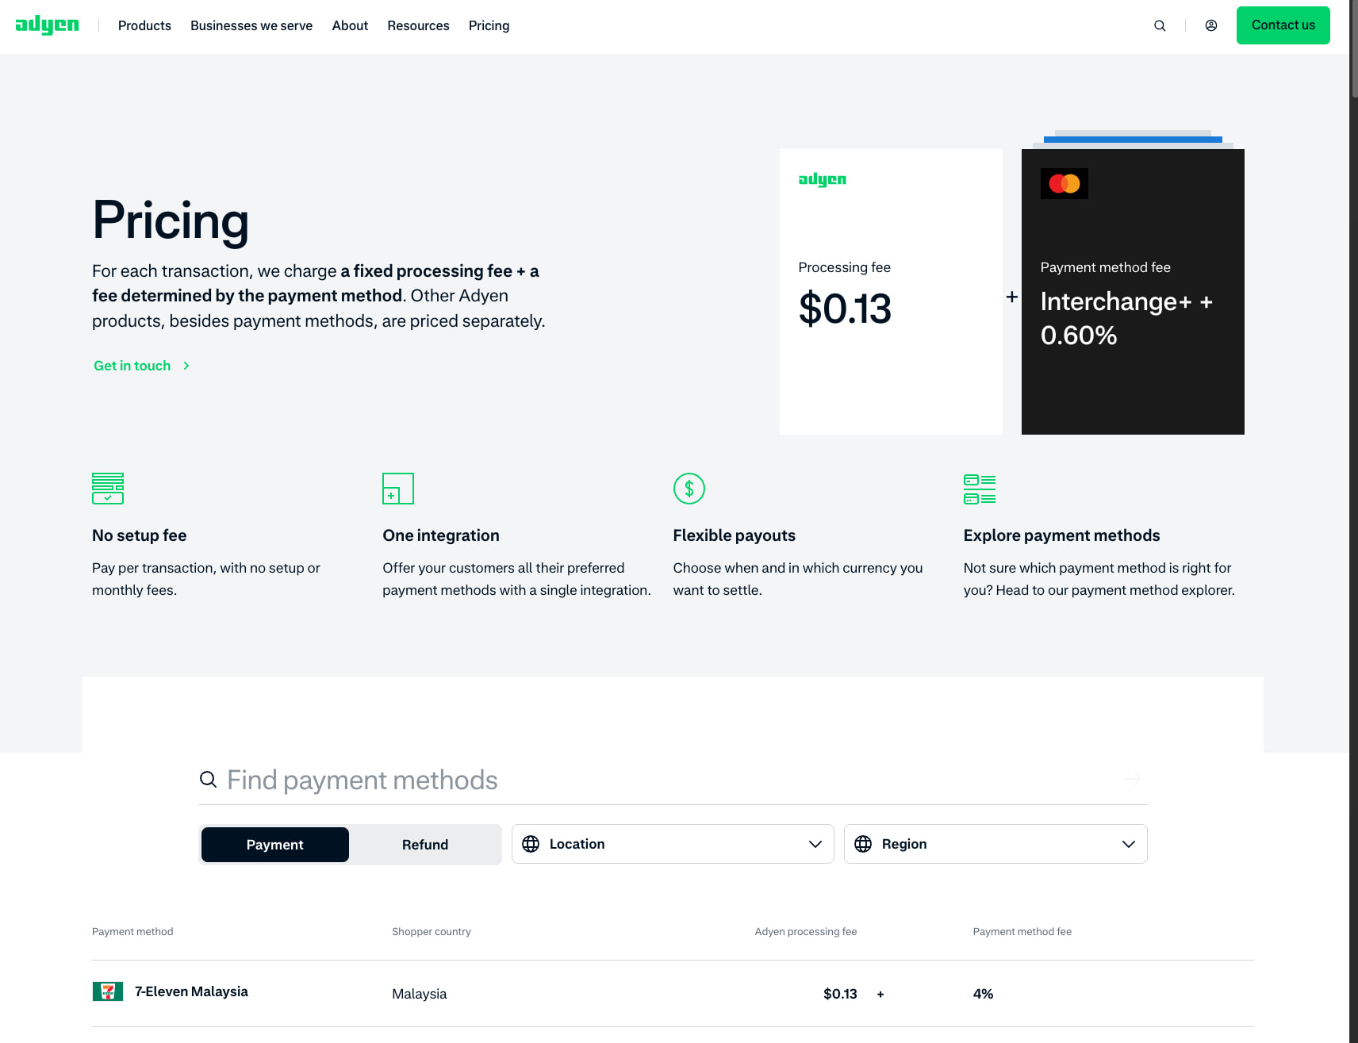Expand the Location dropdown

tap(673, 844)
